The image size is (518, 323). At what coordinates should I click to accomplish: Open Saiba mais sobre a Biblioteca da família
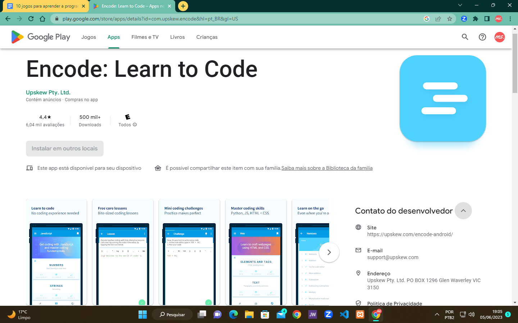click(x=327, y=168)
